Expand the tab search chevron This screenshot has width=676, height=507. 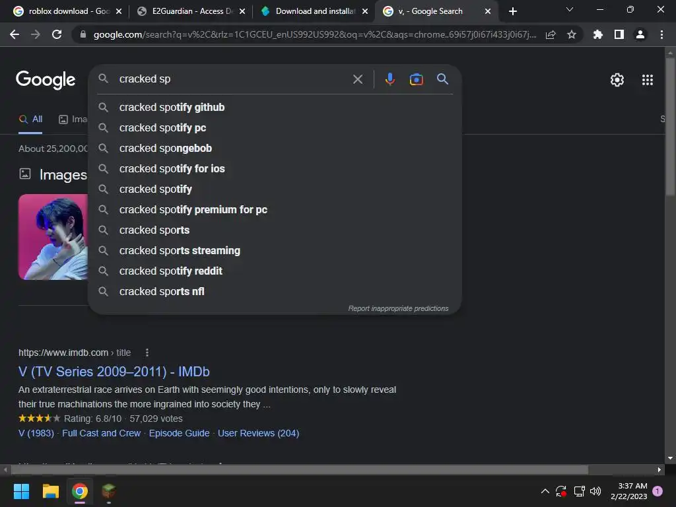tap(570, 9)
